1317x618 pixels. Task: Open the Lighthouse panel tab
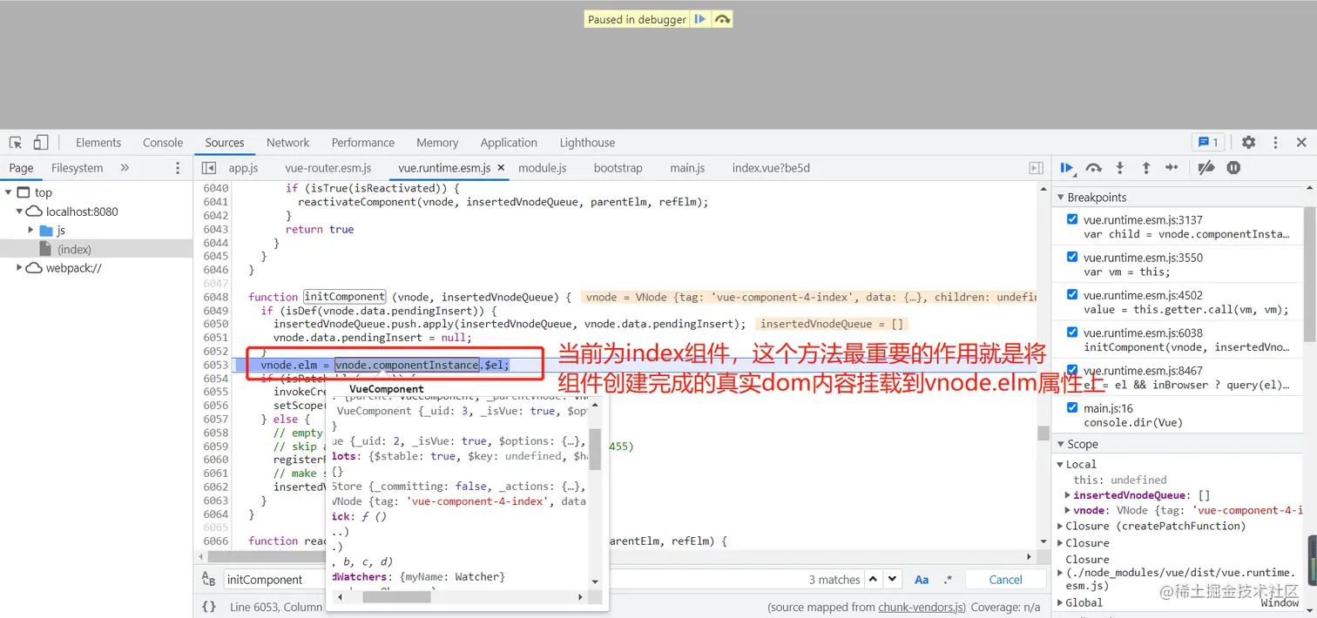587,143
